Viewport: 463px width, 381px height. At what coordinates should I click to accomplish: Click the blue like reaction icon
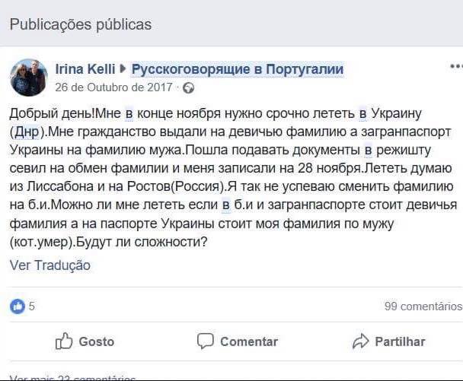pyautogui.click(x=17, y=306)
